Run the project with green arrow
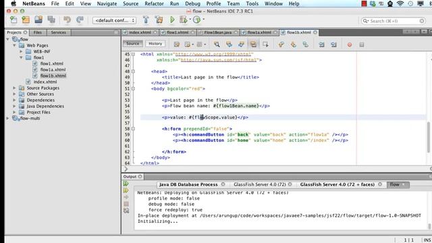432x243 pixels. pos(172,20)
